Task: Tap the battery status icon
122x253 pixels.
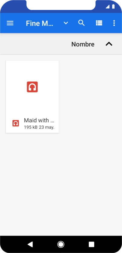Action: tap(113, 6)
